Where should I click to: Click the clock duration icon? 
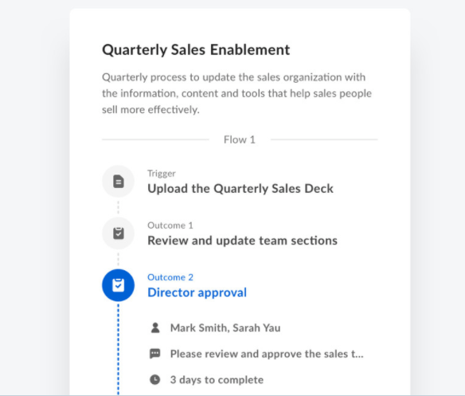pos(155,380)
